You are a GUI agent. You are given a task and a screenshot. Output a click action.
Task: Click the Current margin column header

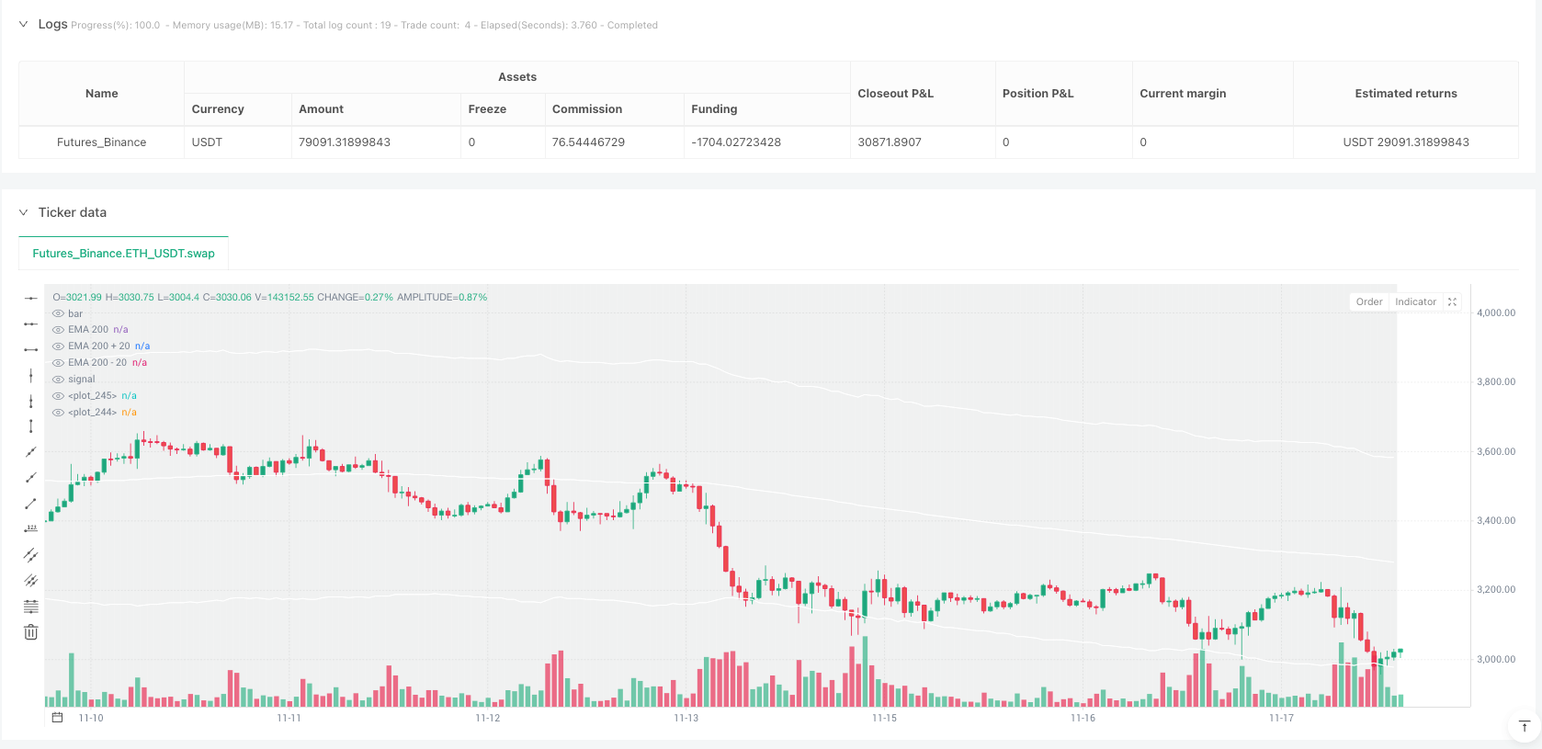1213,94
